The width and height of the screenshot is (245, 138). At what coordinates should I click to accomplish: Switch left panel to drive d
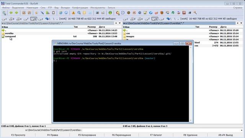click(x=11, y=19)
